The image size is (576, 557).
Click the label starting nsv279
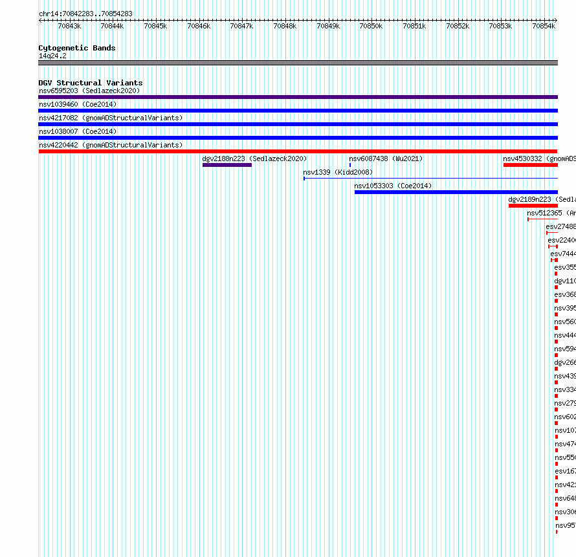tap(565, 403)
